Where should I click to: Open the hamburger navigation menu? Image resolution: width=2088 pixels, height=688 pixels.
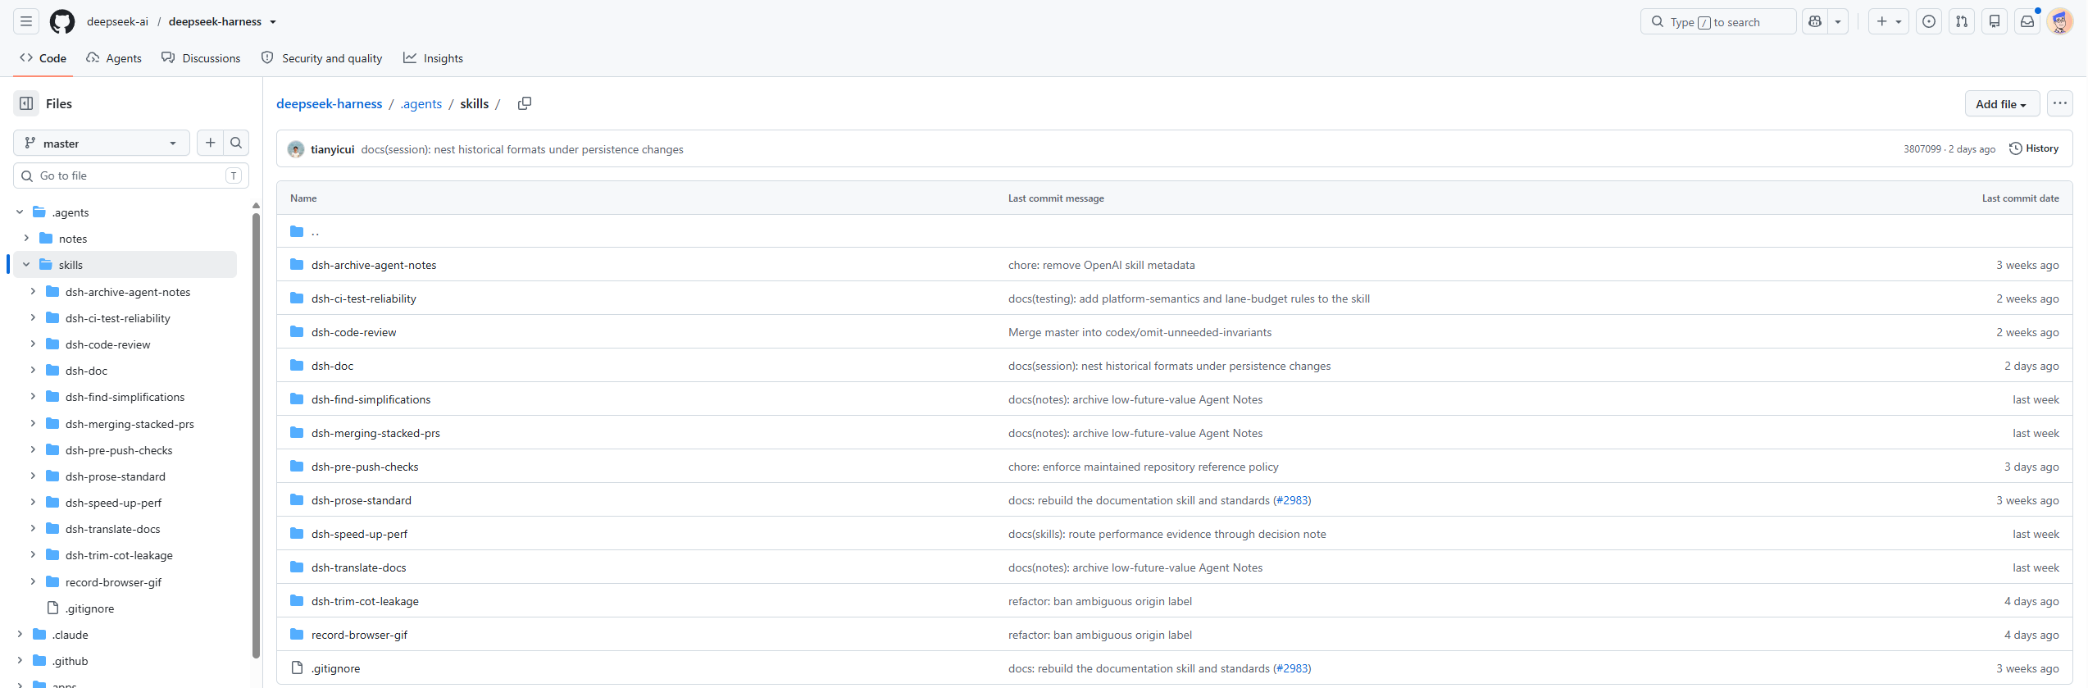[26, 21]
